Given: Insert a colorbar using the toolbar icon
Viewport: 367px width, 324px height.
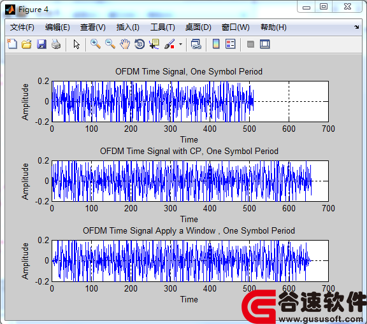Looking at the screenshot, I should 216,44.
